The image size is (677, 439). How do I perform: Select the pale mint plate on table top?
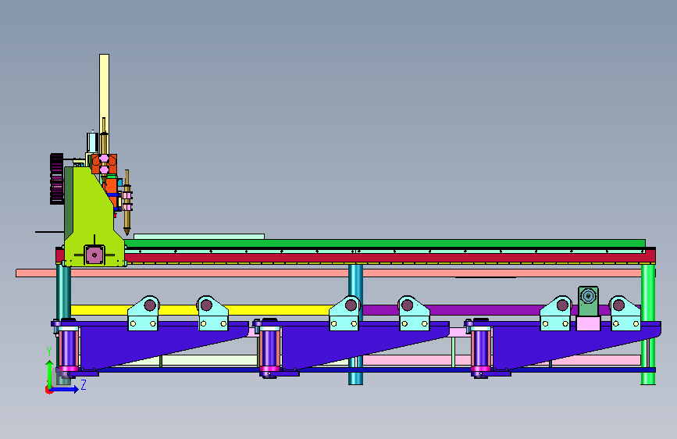pos(199,237)
